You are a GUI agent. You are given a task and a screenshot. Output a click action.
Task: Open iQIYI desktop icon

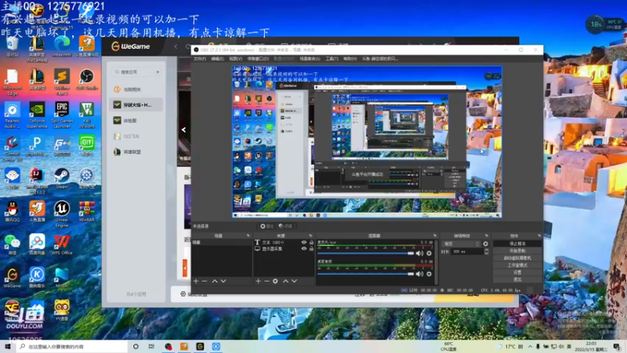(x=86, y=146)
